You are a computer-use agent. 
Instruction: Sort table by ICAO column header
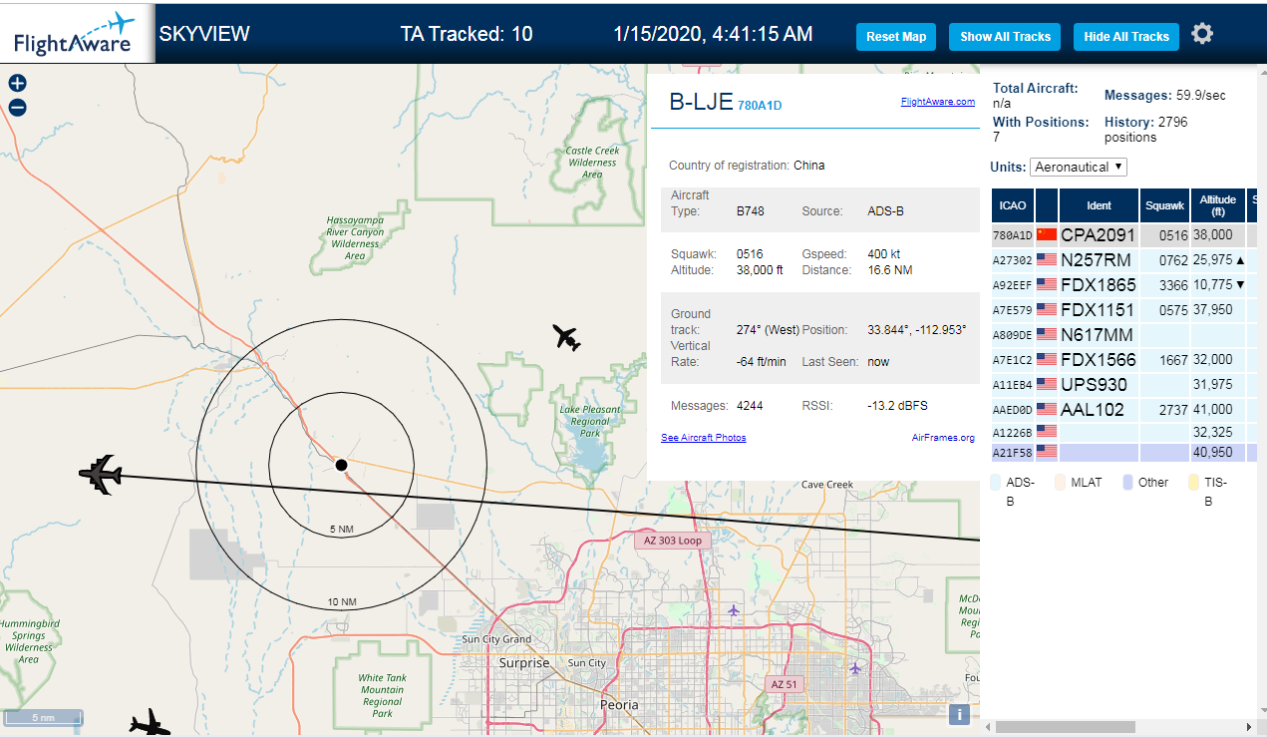pos(1013,205)
